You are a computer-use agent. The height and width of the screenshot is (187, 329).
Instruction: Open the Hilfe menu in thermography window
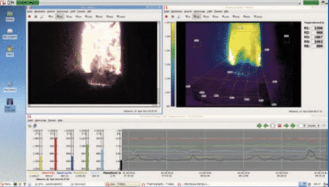click(226, 11)
